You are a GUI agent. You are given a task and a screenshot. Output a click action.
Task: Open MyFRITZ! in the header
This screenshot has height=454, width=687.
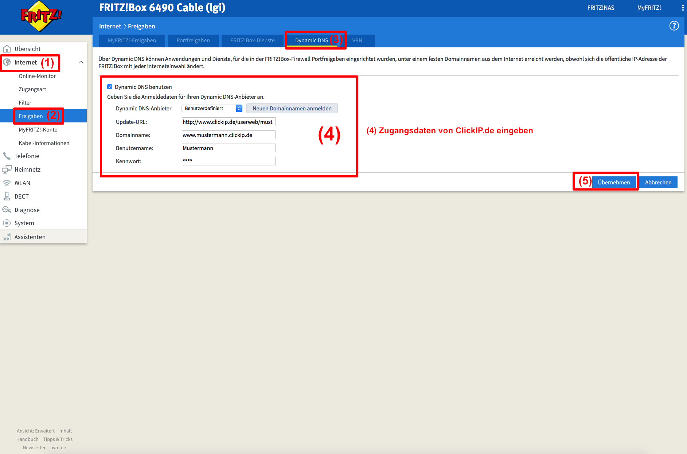coord(649,8)
